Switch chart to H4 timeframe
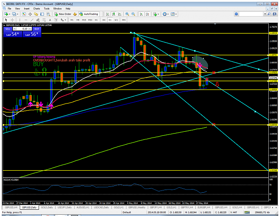Screen dimensions: 280x216 click(x=104, y=20)
